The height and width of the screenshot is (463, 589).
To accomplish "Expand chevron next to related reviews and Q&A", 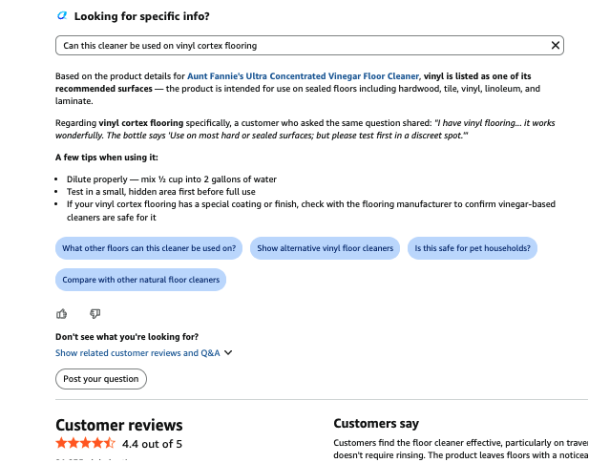I will pos(228,352).
